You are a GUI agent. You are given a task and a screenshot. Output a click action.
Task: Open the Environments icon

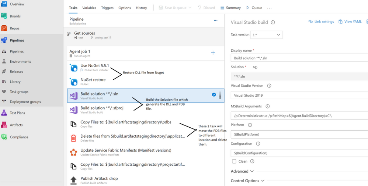click(x=4, y=62)
